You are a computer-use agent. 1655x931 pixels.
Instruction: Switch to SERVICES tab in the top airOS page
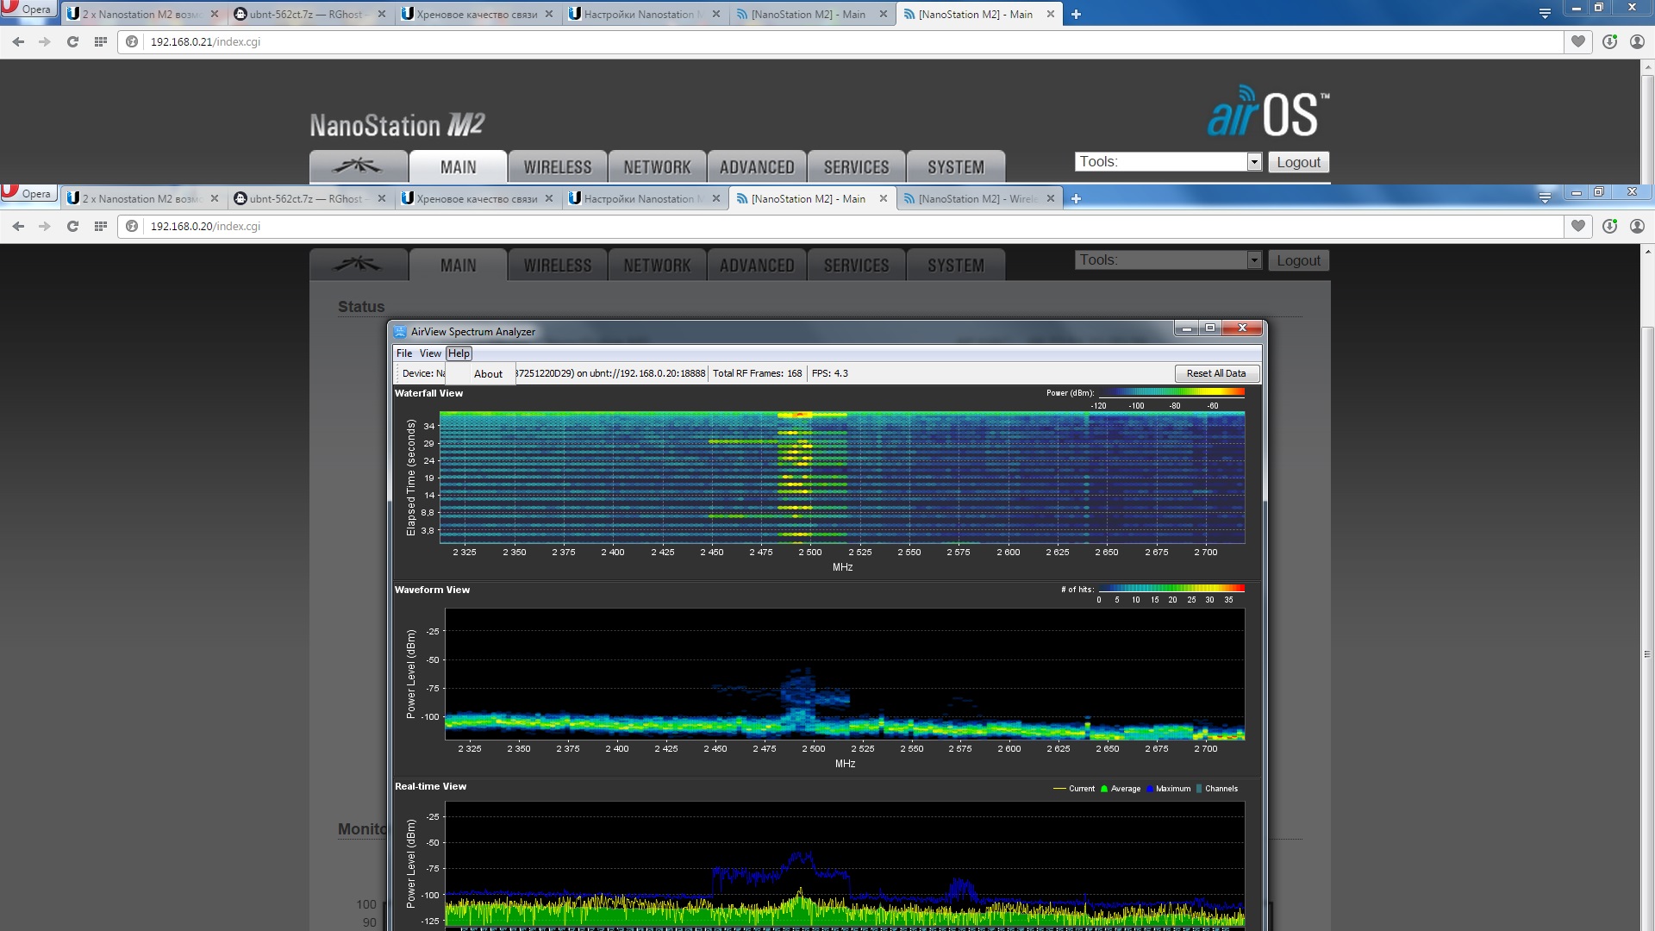[x=856, y=167]
